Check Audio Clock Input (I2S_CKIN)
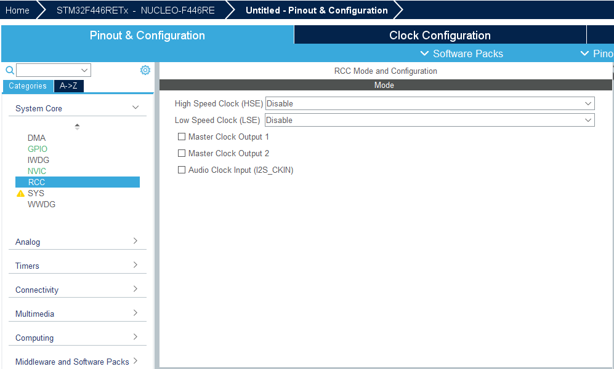This screenshot has height=369, width=614. coord(182,170)
